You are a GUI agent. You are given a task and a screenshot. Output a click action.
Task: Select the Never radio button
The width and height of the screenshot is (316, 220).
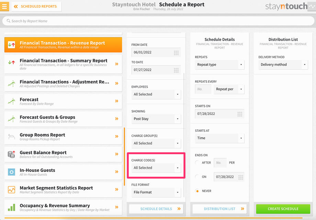197,191
